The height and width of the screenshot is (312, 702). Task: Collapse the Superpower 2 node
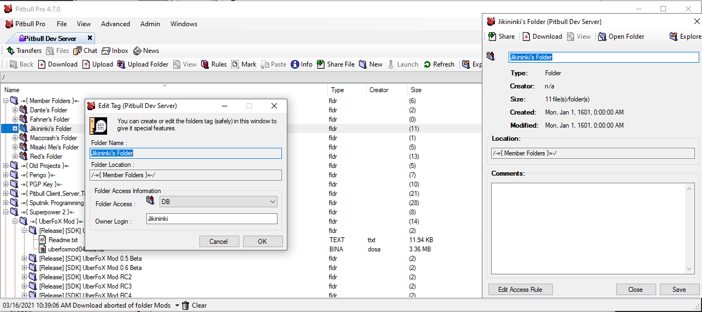pos(6,212)
